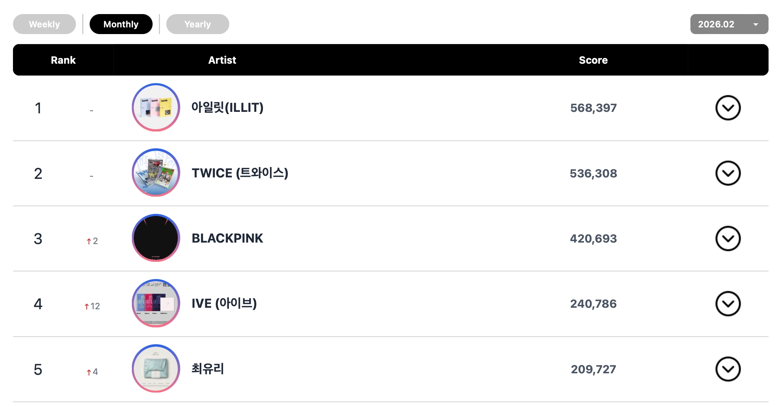The height and width of the screenshot is (407, 783).
Task: Open the TWICE (트와이스) artist link
Action: (240, 173)
